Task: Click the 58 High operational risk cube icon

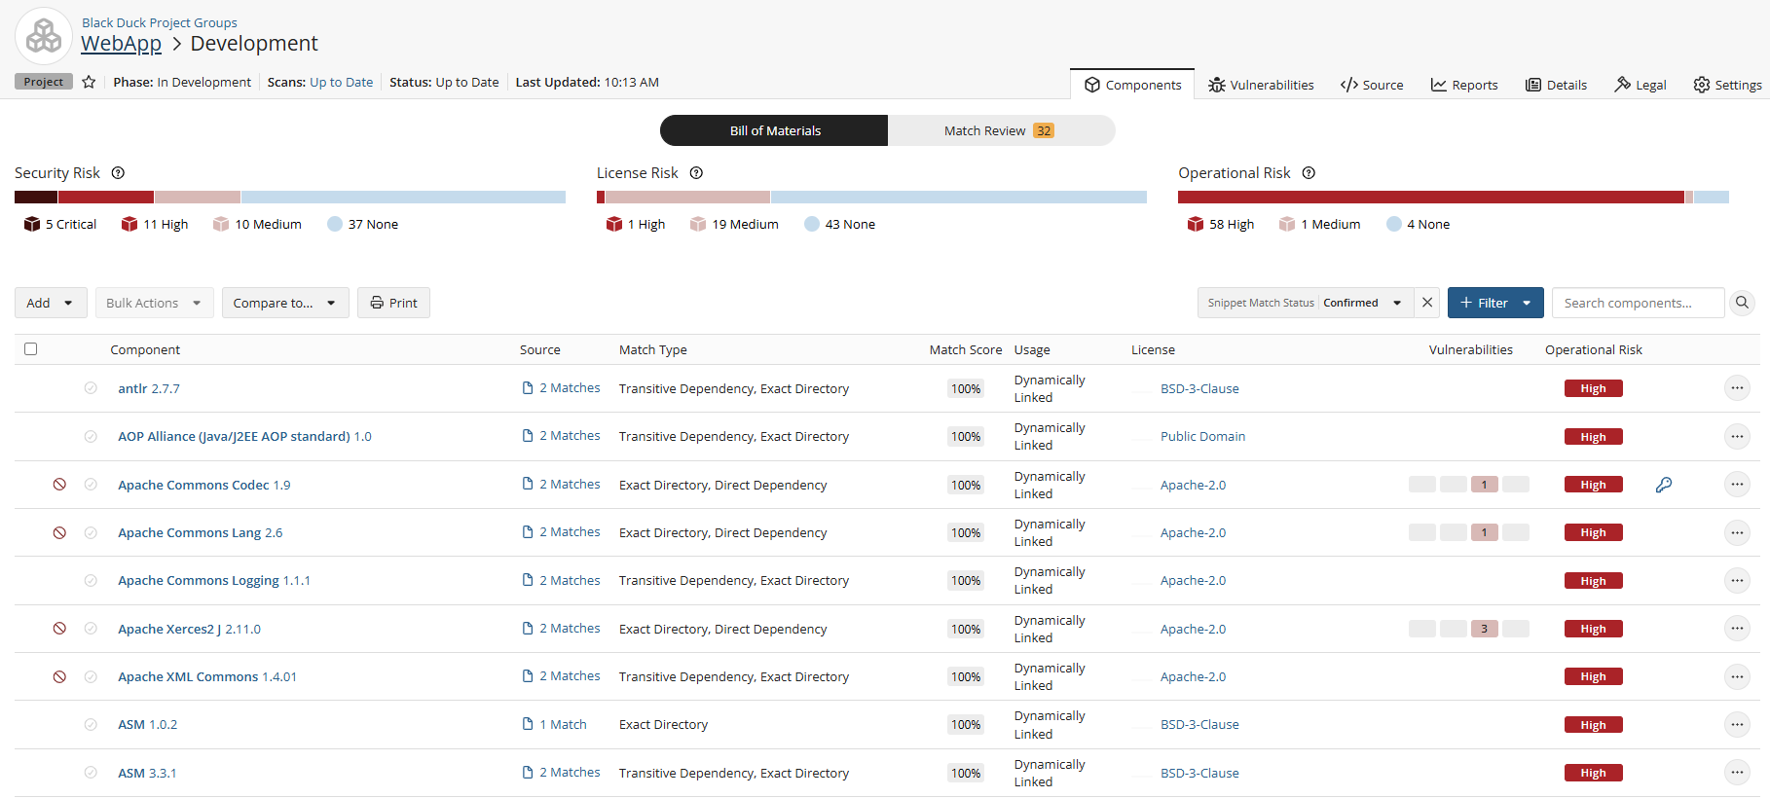Action: (x=1196, y=224)
